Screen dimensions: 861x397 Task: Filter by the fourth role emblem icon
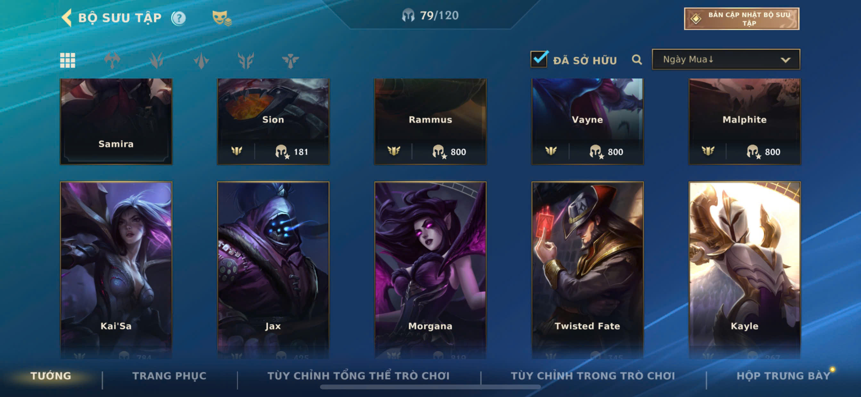tap(246, 60)
